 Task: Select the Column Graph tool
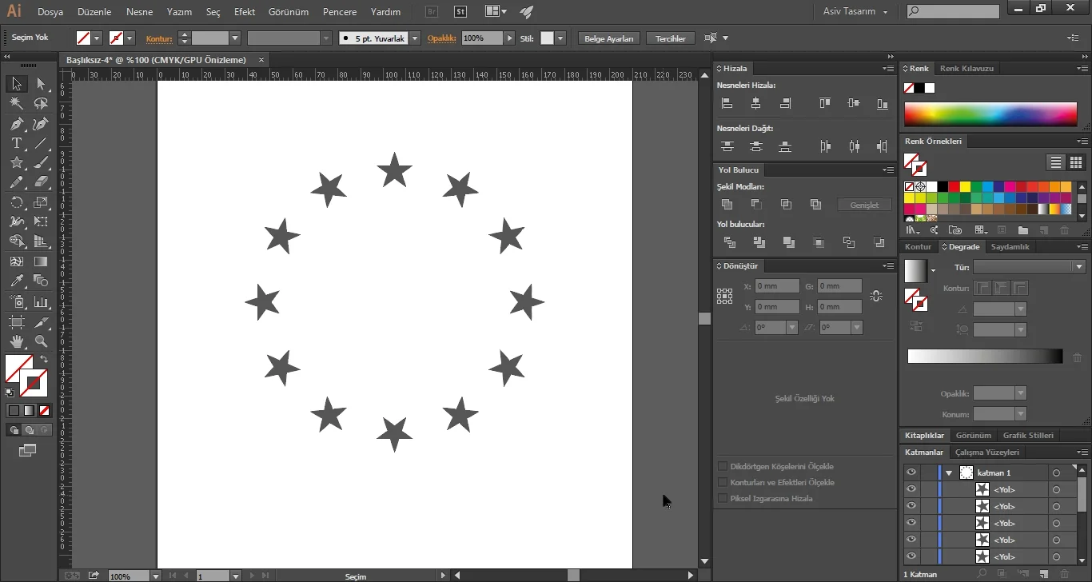tap(41, 302)
